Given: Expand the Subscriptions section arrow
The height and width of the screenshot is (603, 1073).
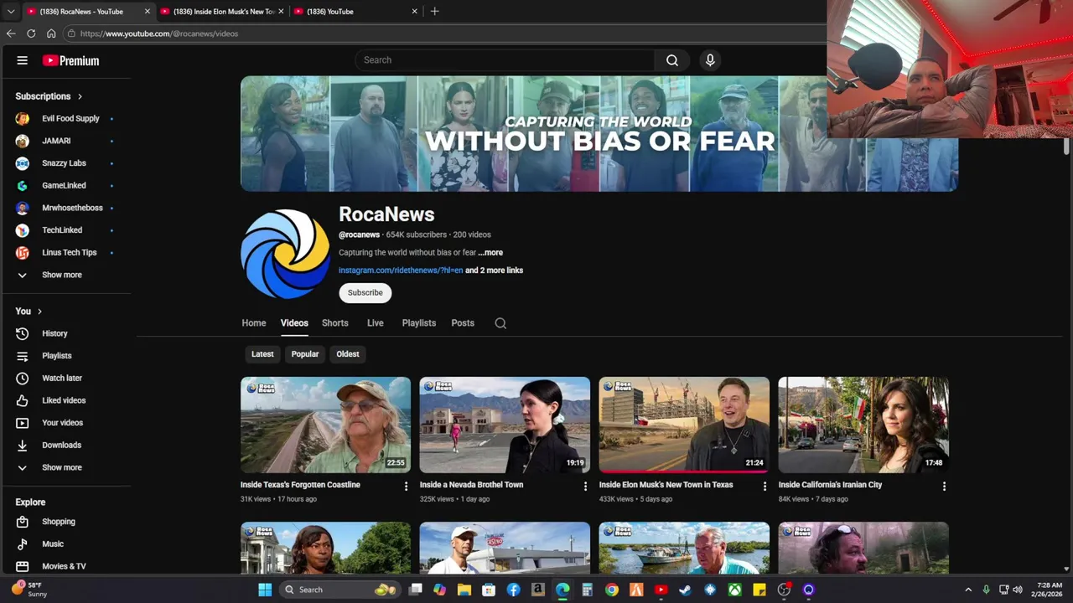Looking at the screenshot, I should (80, 96).
